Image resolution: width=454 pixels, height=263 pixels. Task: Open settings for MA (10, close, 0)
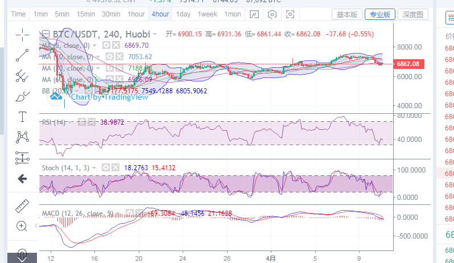pos(109,56)
